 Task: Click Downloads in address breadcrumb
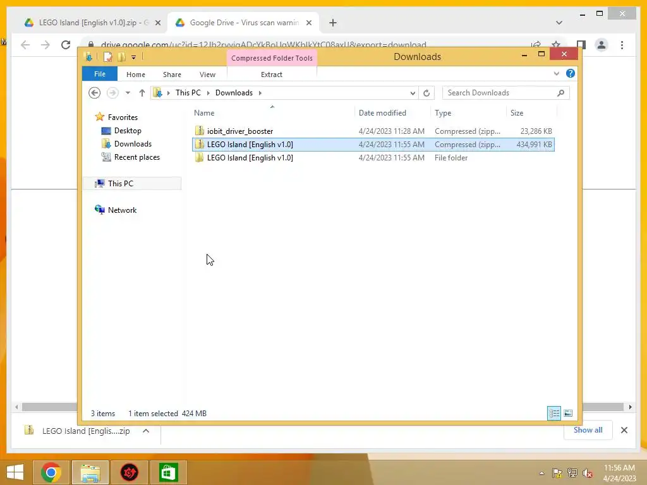coord(234,93)
